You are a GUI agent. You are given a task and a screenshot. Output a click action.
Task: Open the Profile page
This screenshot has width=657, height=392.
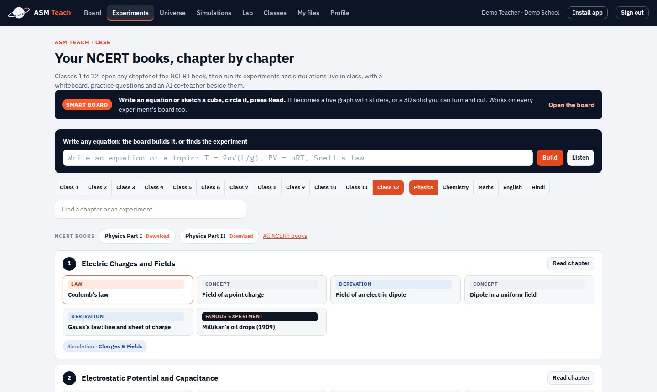[340, 13]
